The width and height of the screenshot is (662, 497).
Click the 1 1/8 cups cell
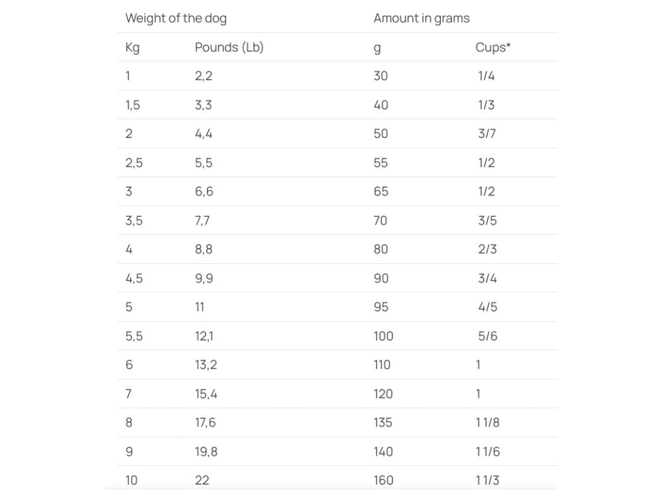(487, 423)
